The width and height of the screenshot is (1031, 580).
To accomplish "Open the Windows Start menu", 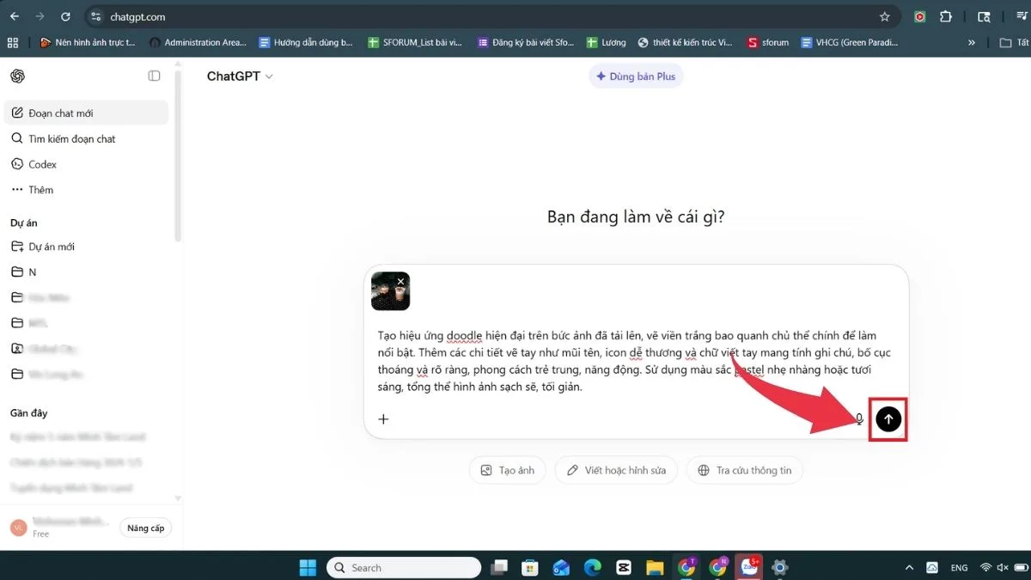I will [308, 568].
